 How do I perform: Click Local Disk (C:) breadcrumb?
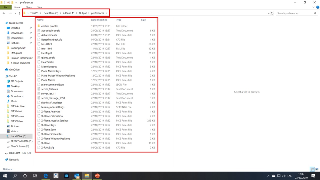[50, 13]
